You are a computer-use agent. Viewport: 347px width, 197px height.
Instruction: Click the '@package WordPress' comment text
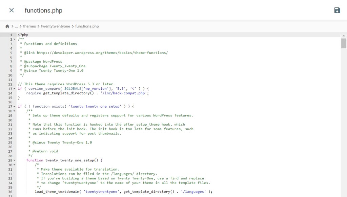coord(43,62)
